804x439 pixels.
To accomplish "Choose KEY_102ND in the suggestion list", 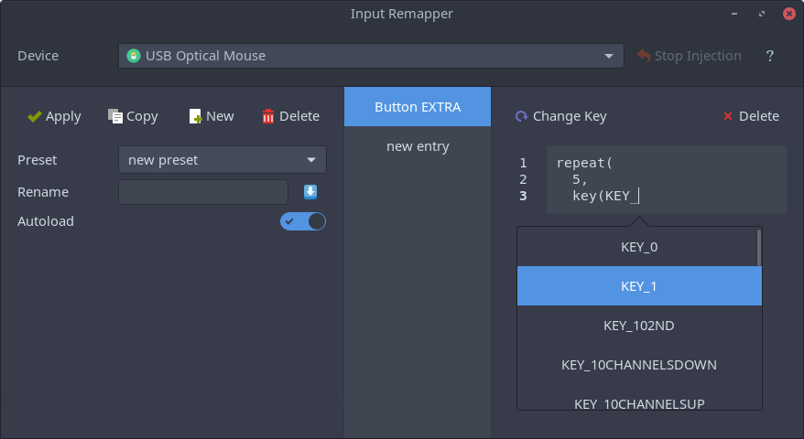I will (639, 326).
